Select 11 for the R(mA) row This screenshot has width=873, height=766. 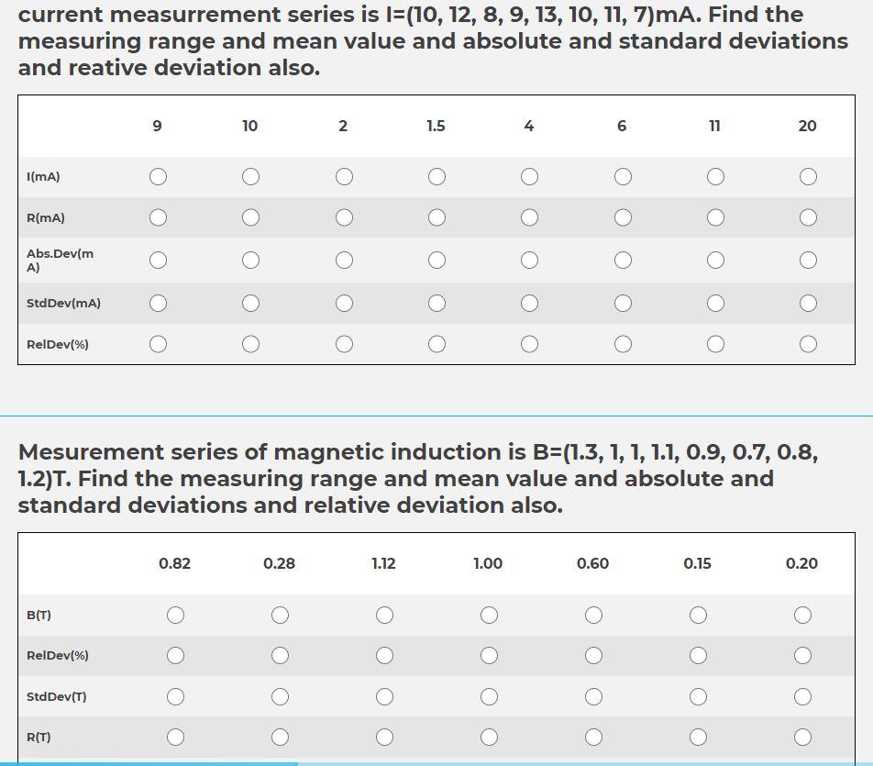coord(715,217)
